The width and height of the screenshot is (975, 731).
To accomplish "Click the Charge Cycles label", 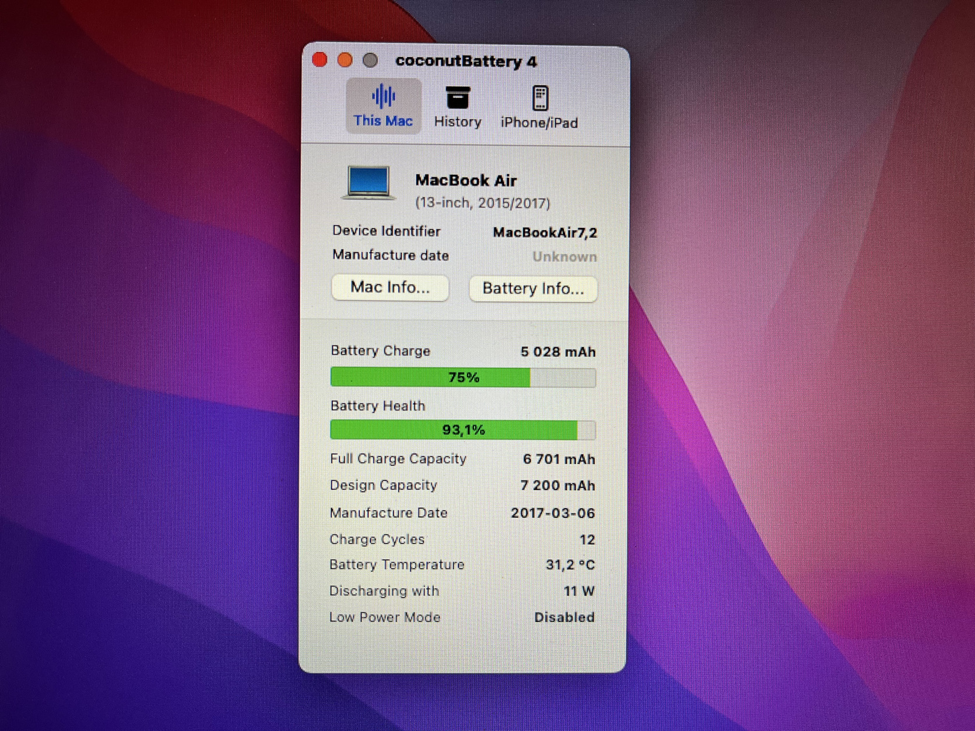I will click(377, 539).
